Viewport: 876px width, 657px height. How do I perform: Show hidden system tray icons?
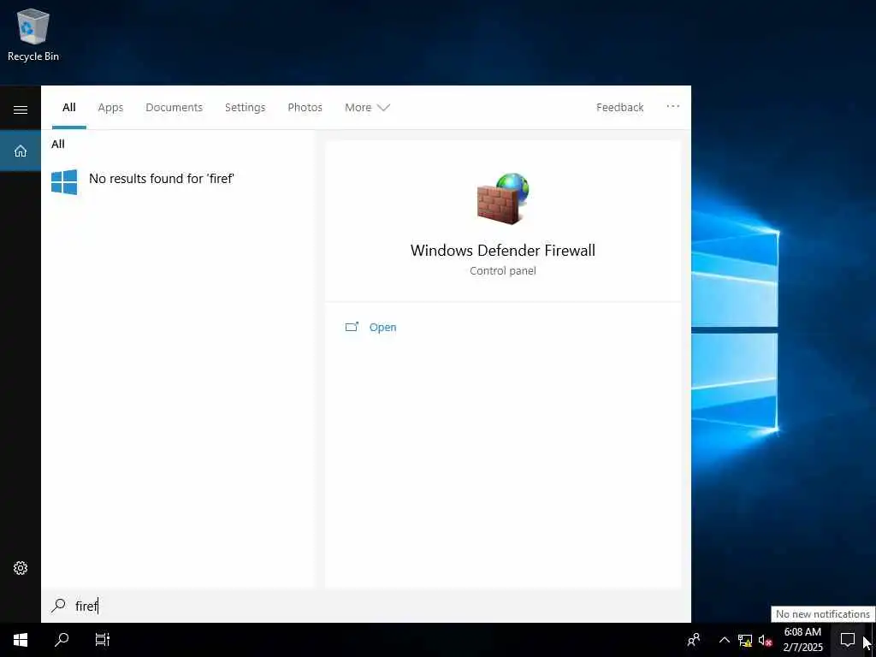point(724,640)
